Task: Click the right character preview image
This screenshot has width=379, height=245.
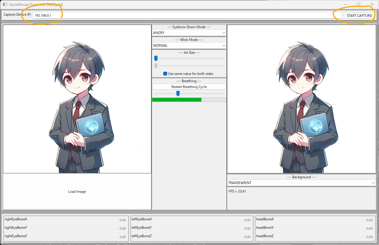Action: (x=301, y=99)
